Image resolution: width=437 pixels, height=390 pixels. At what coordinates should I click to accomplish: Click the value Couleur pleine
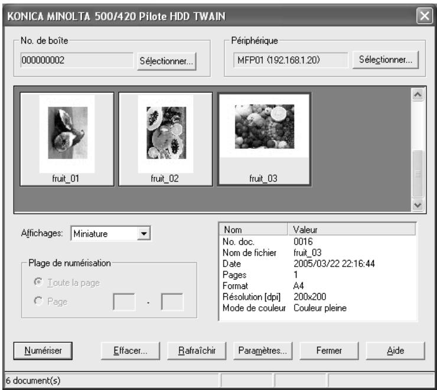320,308
